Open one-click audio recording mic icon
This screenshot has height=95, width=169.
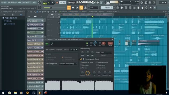[150, 2]
